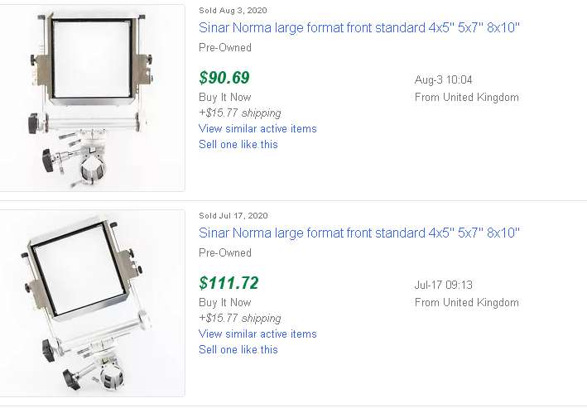Click the 'Sold Jul 17, 2020' label

tap(233, 215)
